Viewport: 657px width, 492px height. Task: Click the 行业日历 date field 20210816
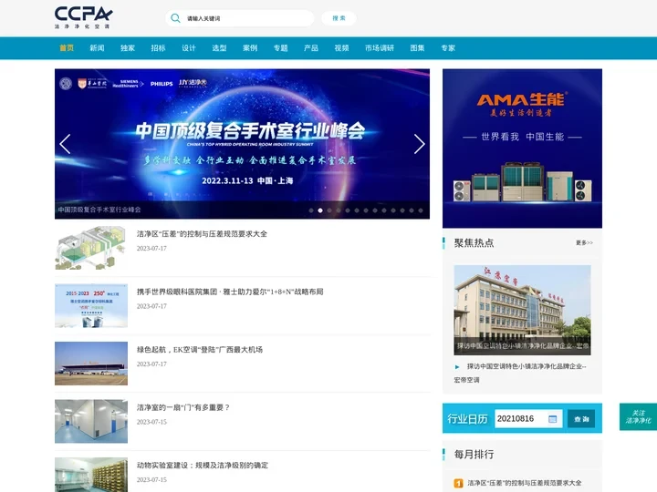528,419
